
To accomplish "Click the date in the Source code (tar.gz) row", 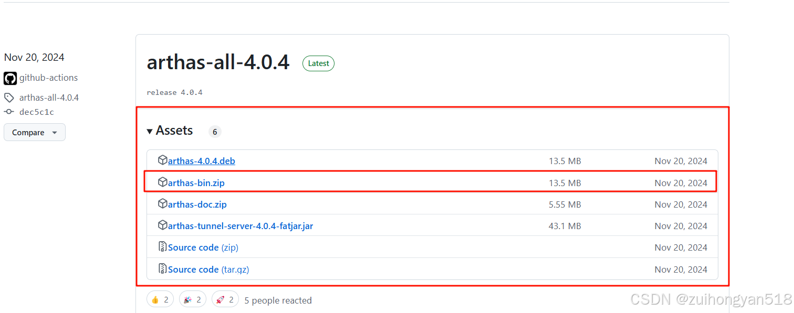I will click(x=681, y=269).
